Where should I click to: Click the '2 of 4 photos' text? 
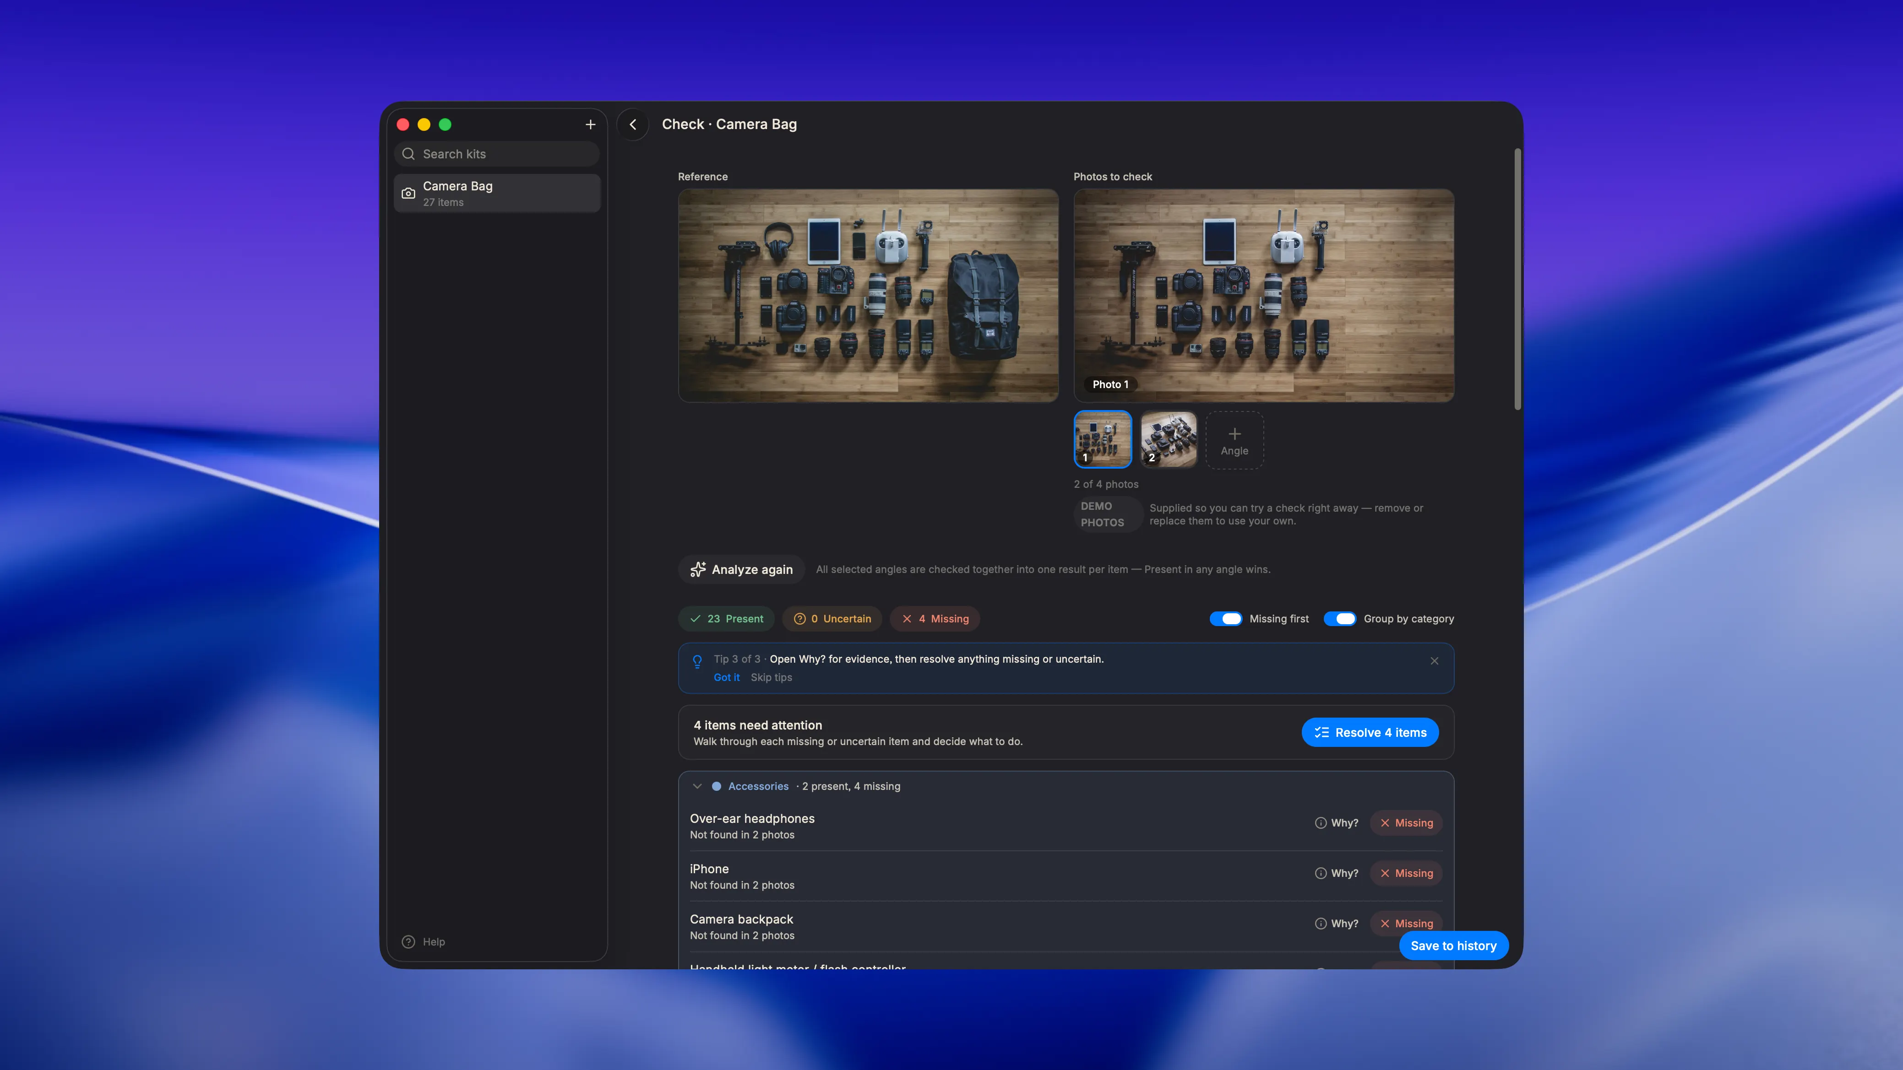[x=1106, y=484]
